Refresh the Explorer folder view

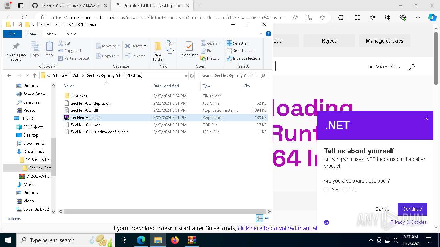192,75
